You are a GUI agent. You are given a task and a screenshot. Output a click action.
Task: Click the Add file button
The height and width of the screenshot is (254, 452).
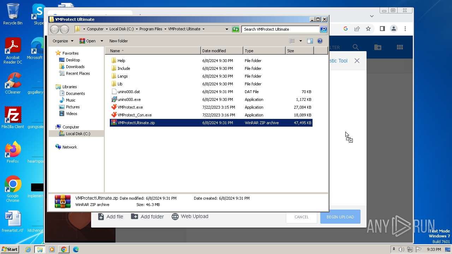111,217
